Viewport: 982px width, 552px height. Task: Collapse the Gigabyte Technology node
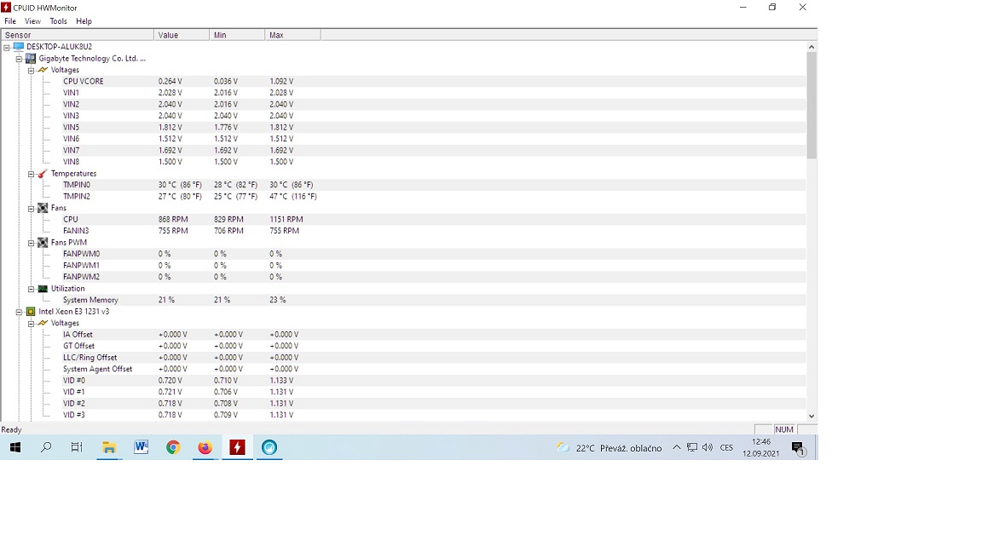tap(19, 59)
